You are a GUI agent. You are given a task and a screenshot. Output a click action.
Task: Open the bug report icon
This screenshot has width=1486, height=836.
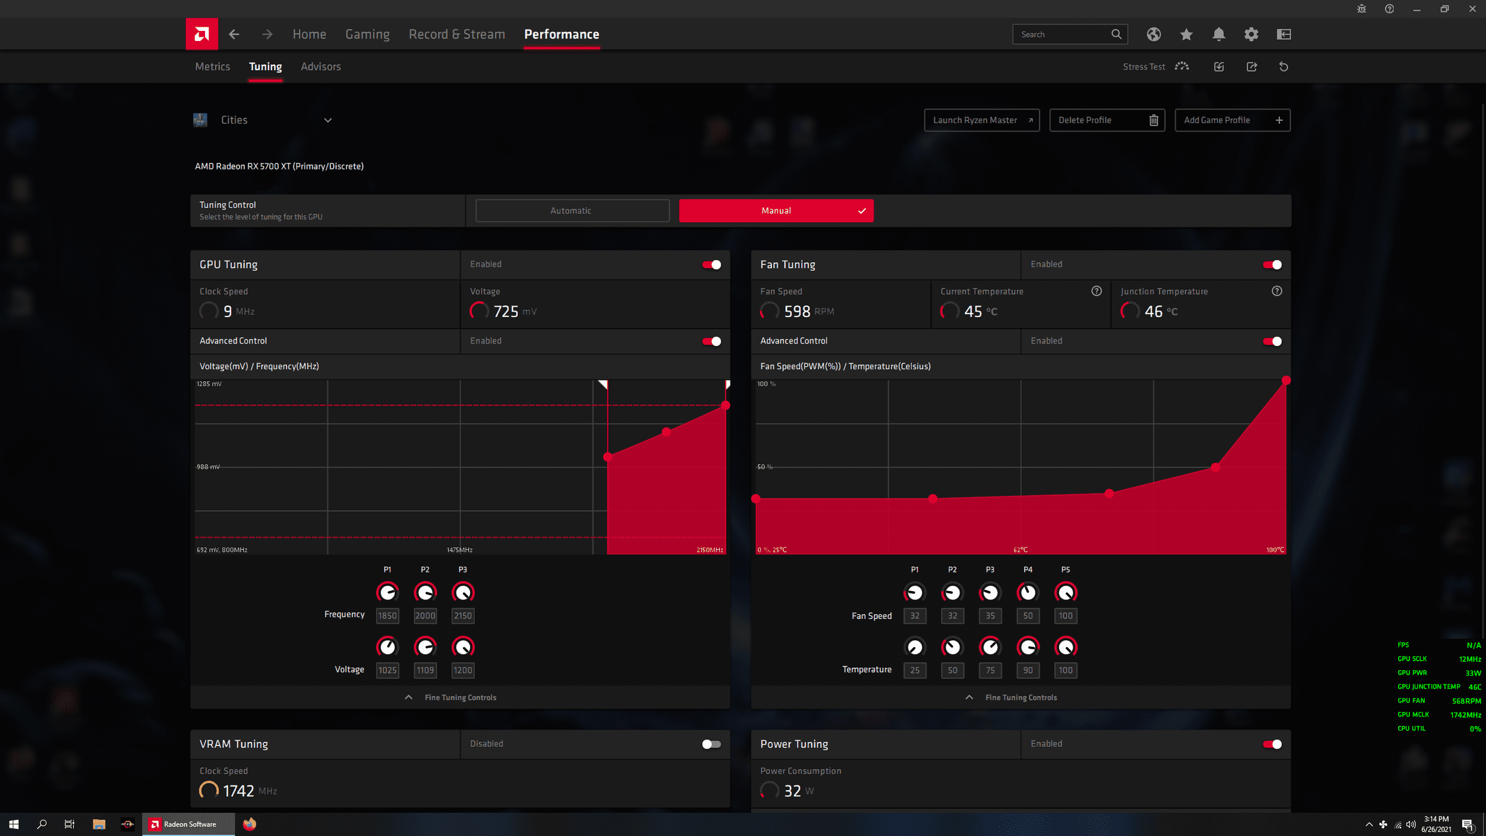click(x=1362, y=9)
